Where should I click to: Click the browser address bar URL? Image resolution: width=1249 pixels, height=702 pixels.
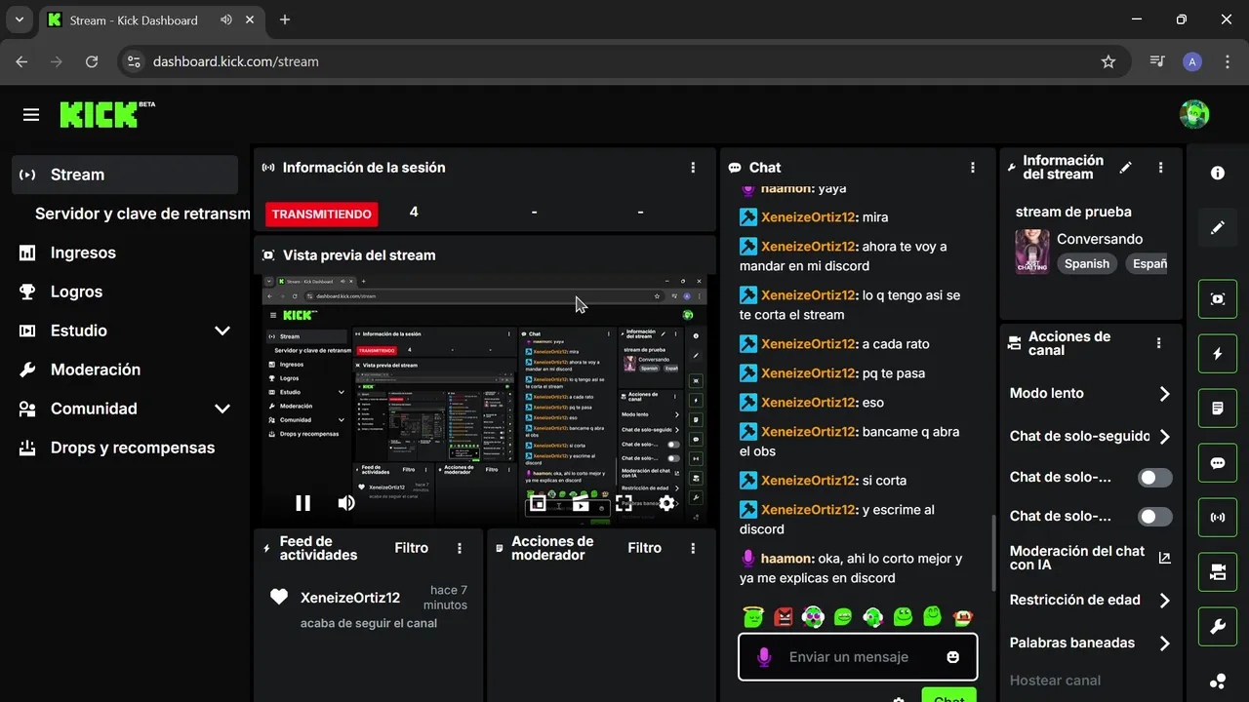pos(236,61)
